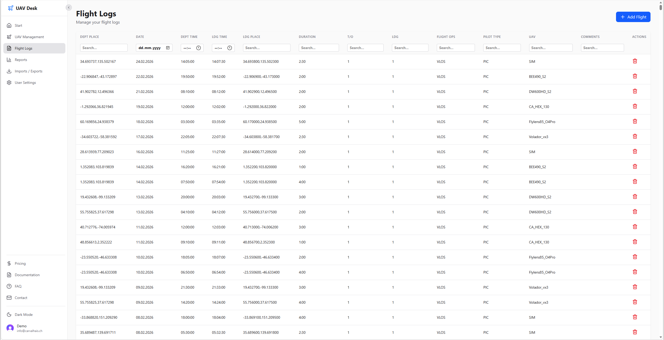The height and width of the screenshot is (340, 664).
Task: Delete the 16.02.2026 flight log
Action: click(635, 151)
